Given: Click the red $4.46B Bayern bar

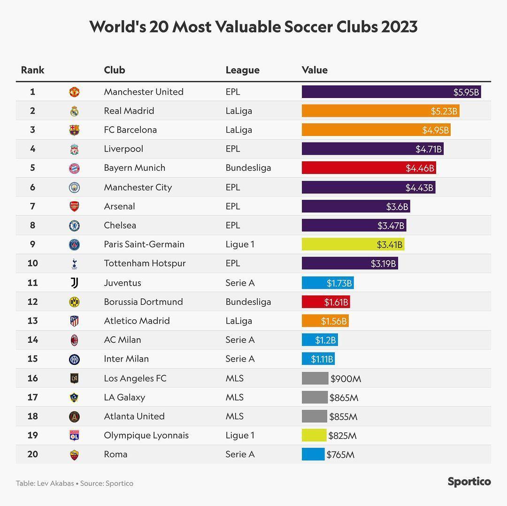Looking at the screenshot, I should point(369,168).
